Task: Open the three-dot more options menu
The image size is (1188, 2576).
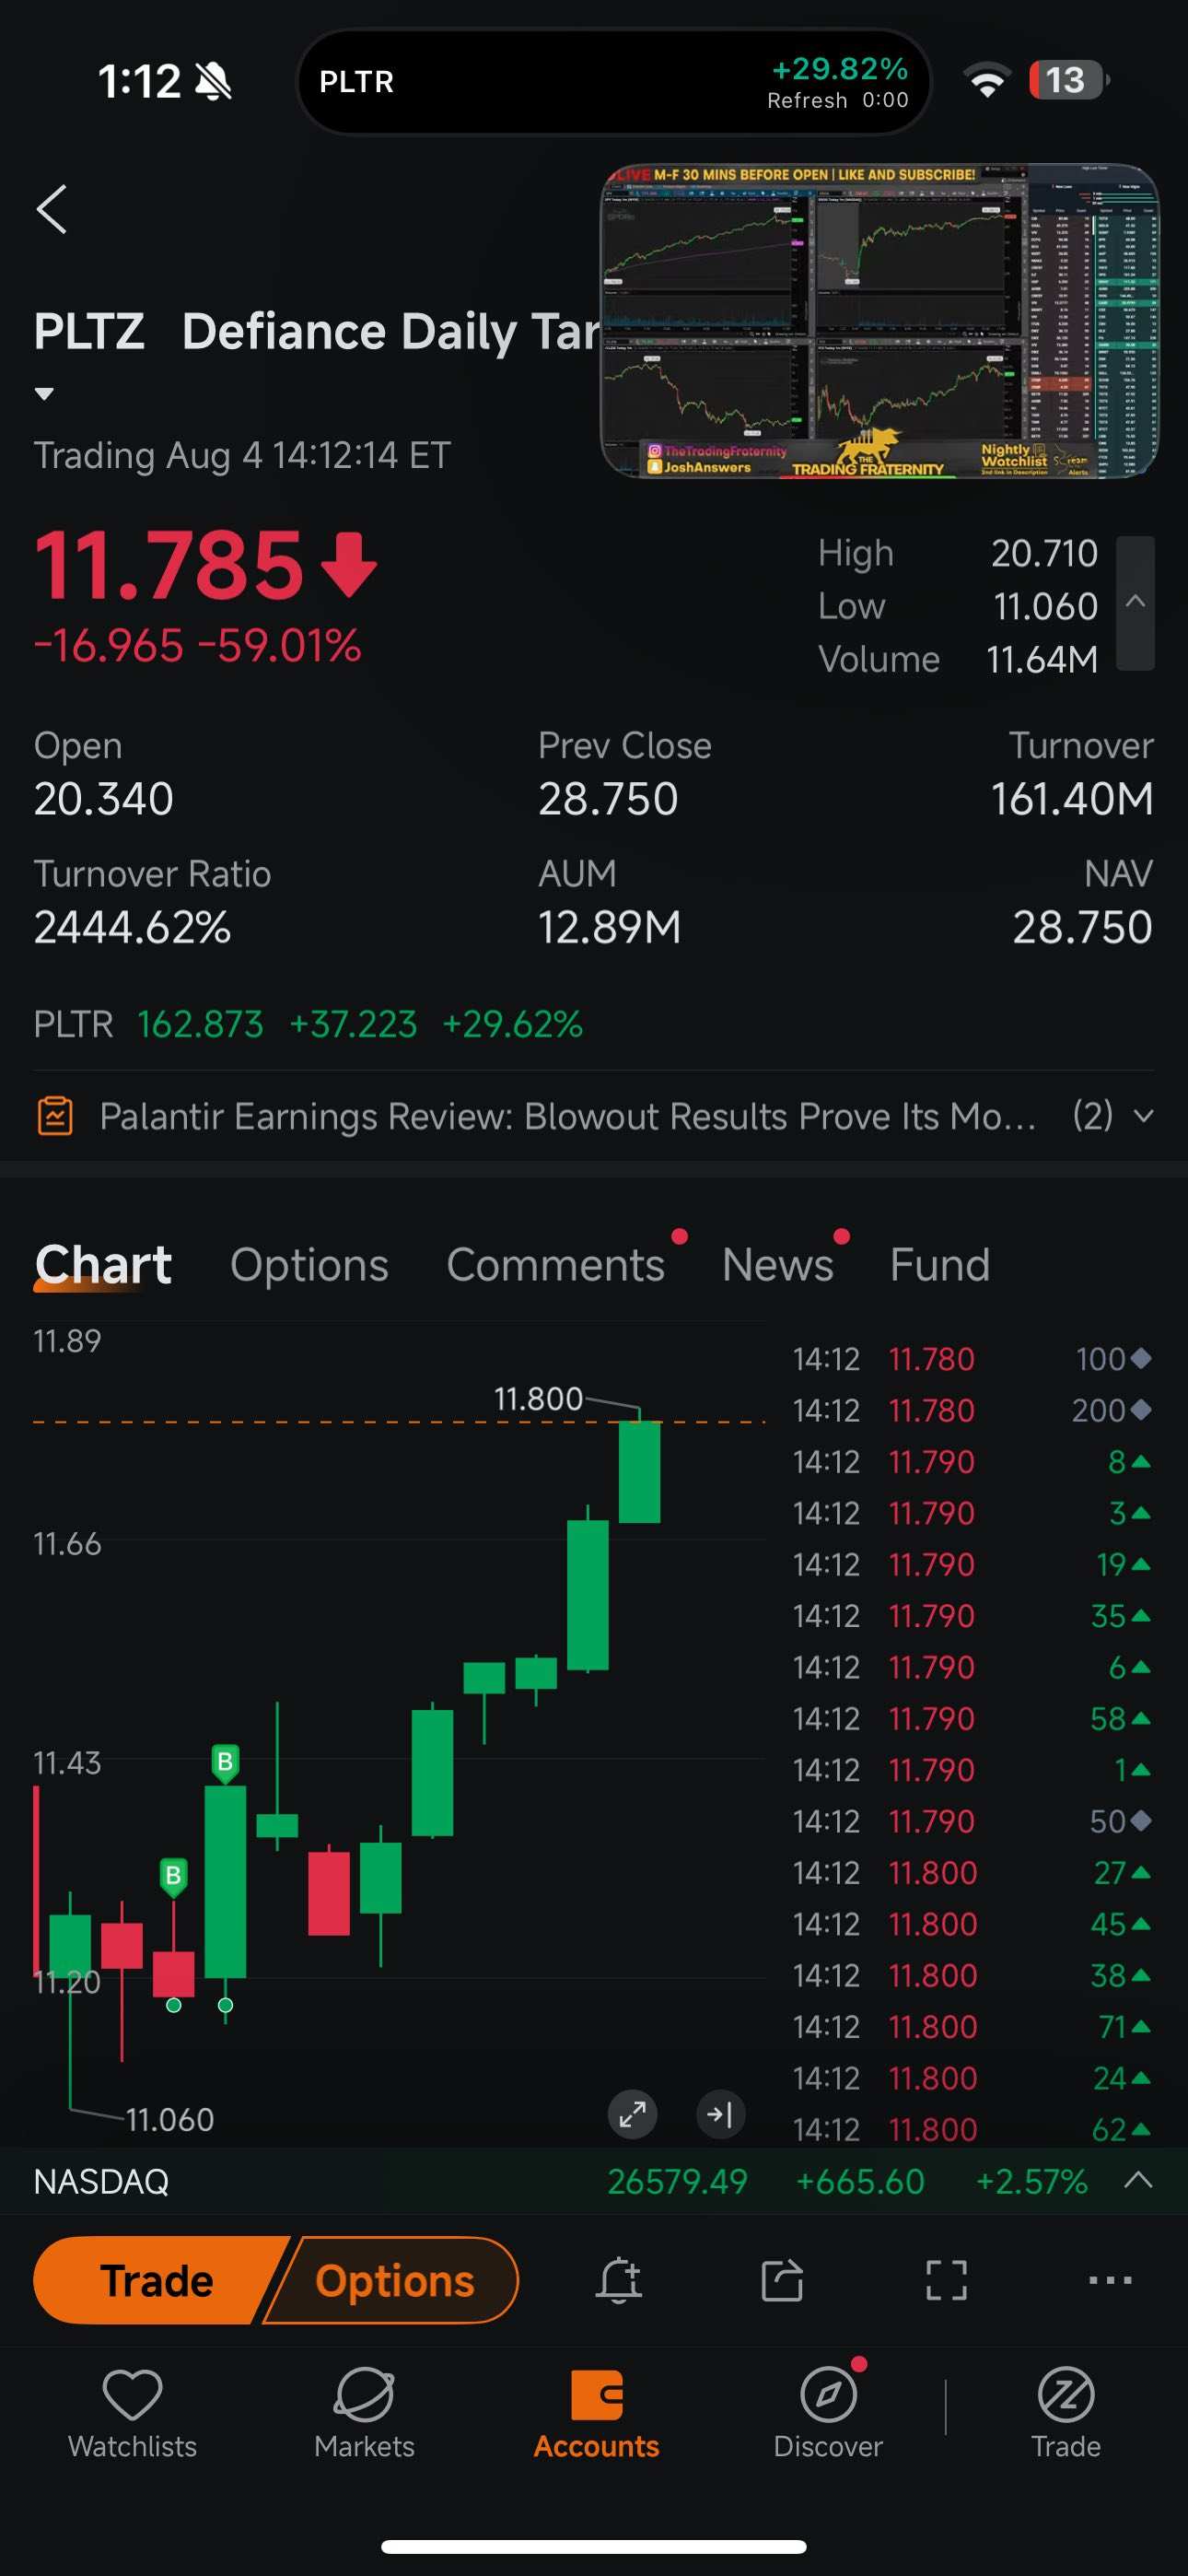Action: (1110, 2281)
